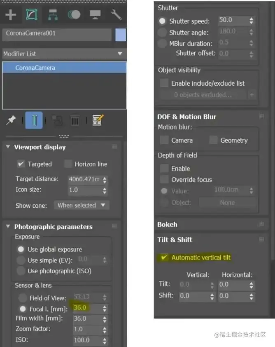Image resolution: width=275 pixels, height=347 pixels.
Task: Toggle Automatic vertical tilt checkbox
Action: (x=164, y=258)
